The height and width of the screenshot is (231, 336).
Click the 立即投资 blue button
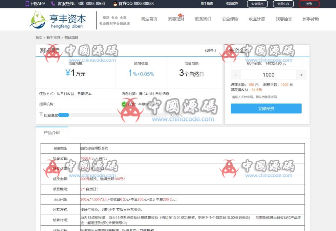[x=266, y=108]
